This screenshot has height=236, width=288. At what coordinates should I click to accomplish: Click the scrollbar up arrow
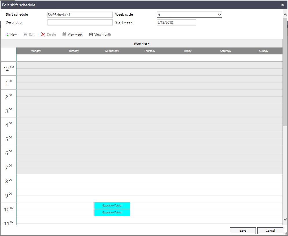pyautogui.click(x=285, y=14)
